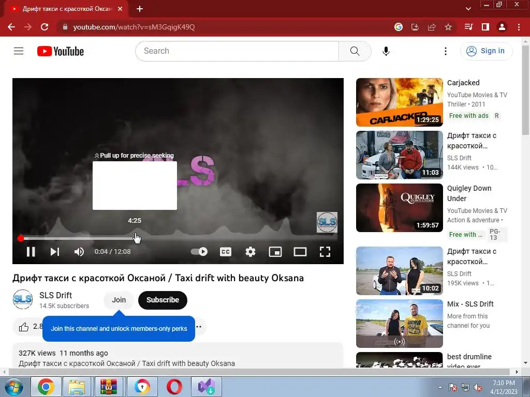Close the Дрифт такси tab
This screenshot has height=397, width=530.
coord(120,9)
